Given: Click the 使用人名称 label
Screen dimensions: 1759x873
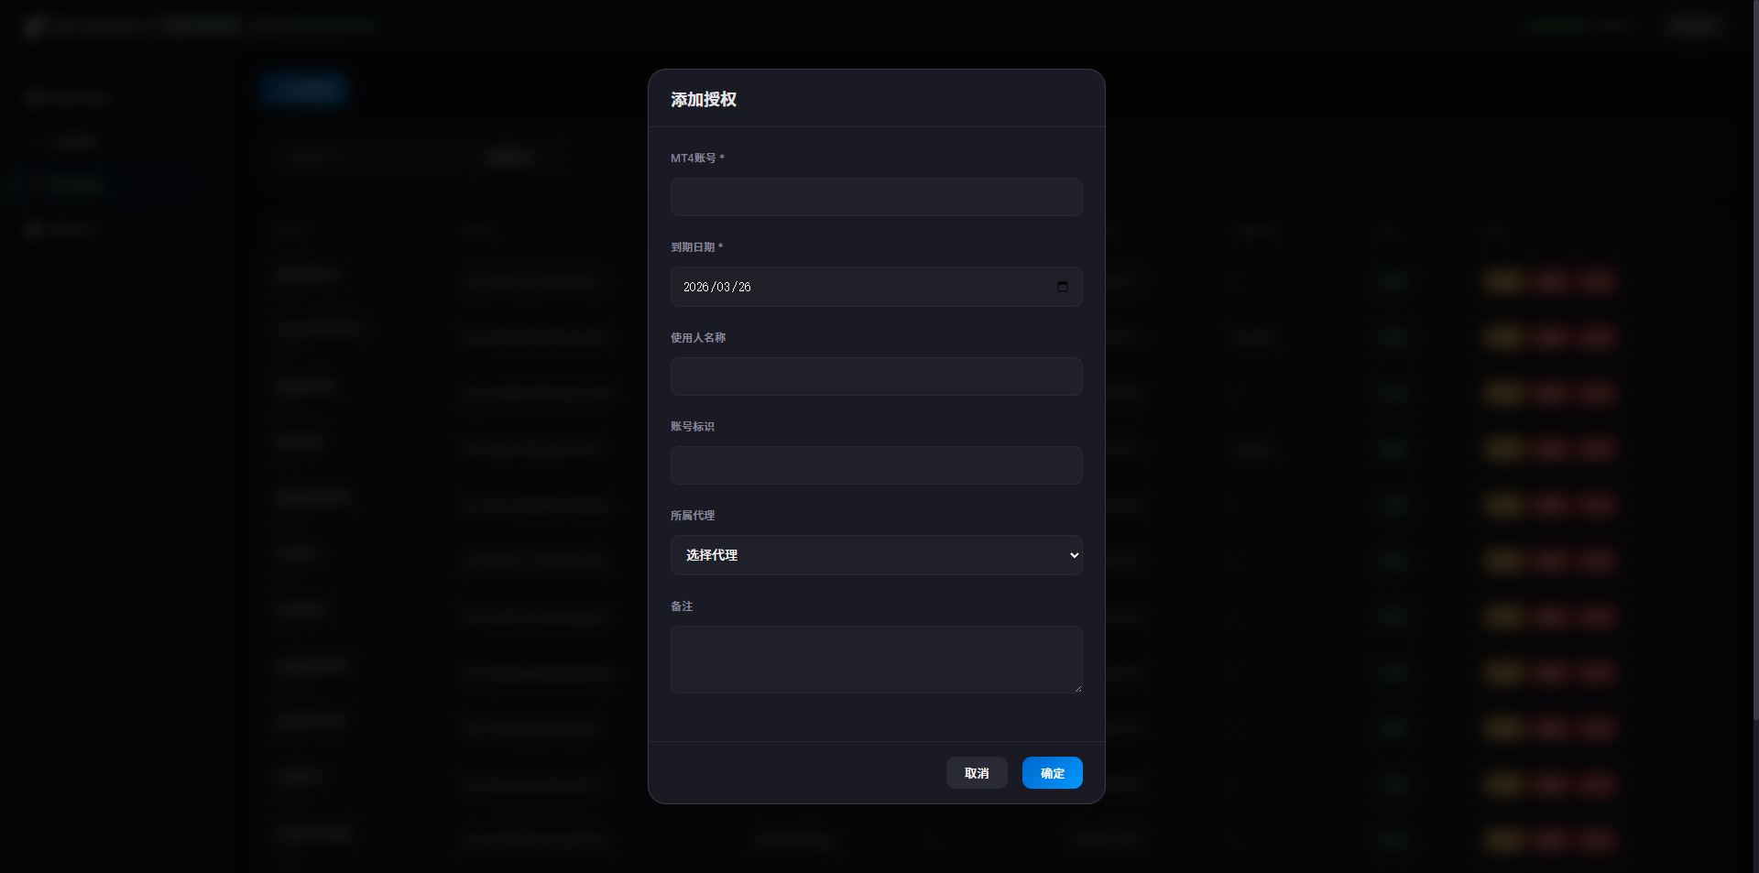Looking at the screenshot, I should point(698,338).
